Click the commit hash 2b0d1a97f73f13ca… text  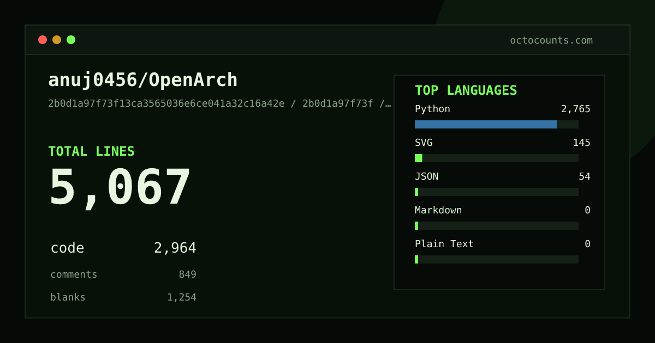(219, 103)
